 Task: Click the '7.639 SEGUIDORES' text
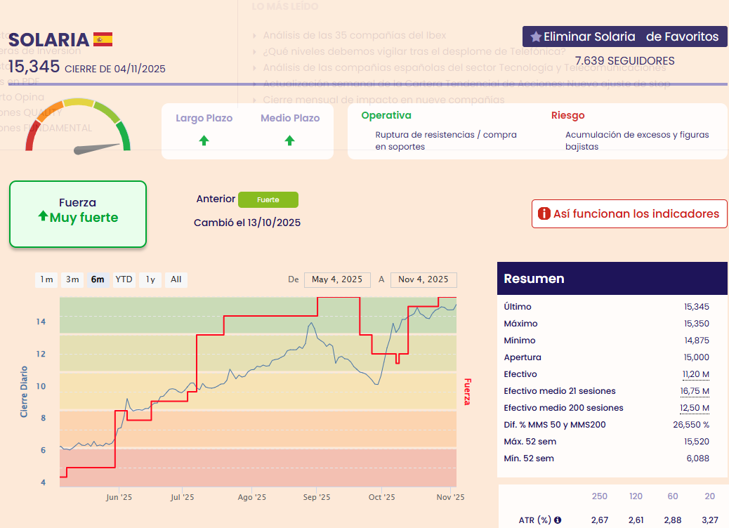pos(625,61)
